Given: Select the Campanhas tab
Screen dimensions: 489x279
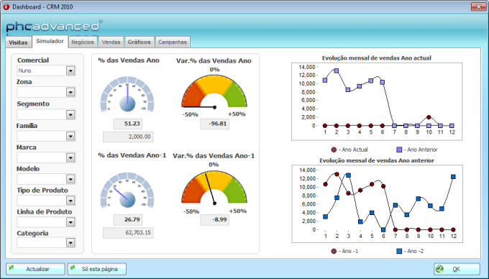Looking at the screenshot, I should (x=173, y=42).
